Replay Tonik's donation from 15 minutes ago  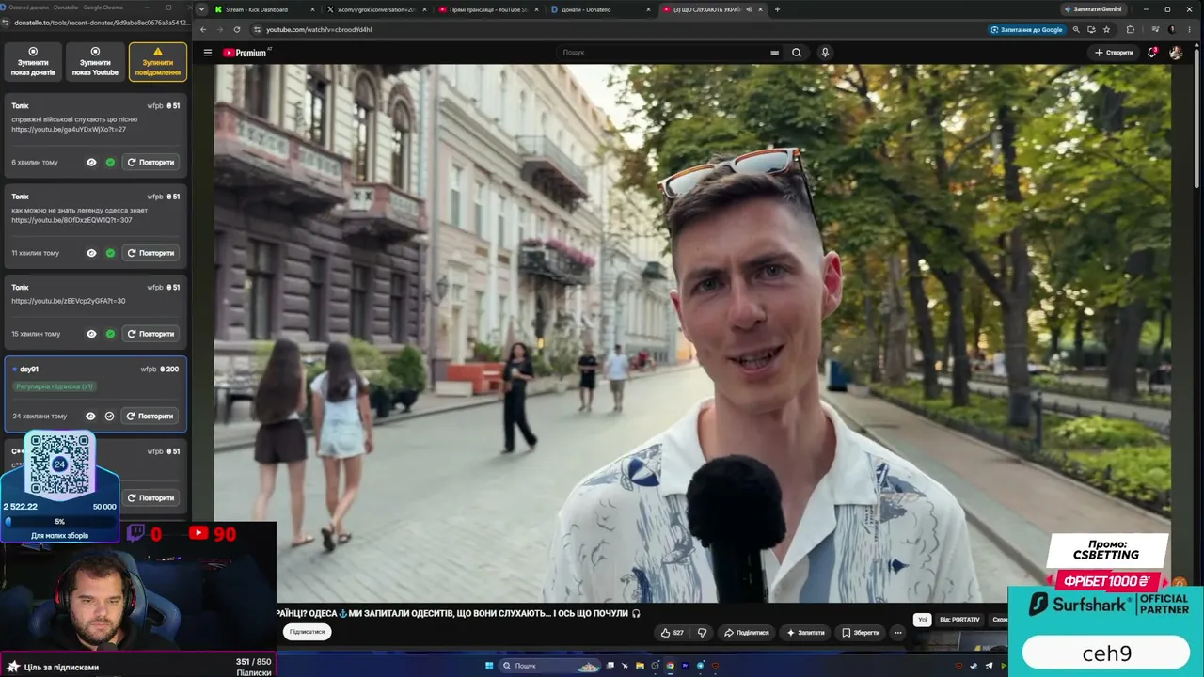tap(150, 334)
